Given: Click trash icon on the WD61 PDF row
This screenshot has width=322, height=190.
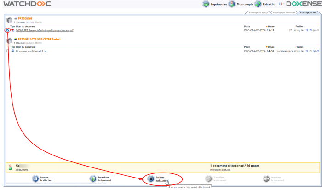Looking at the screenshot, I should [306, 30].
